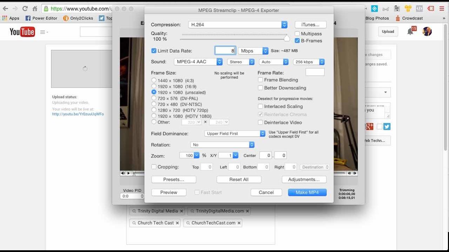Open the Zoom 100 percent dropdown
This screenshot has height=252, width=449.
tap(189, 155)
